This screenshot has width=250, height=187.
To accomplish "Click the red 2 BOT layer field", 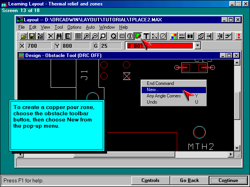I will [159, 45].
